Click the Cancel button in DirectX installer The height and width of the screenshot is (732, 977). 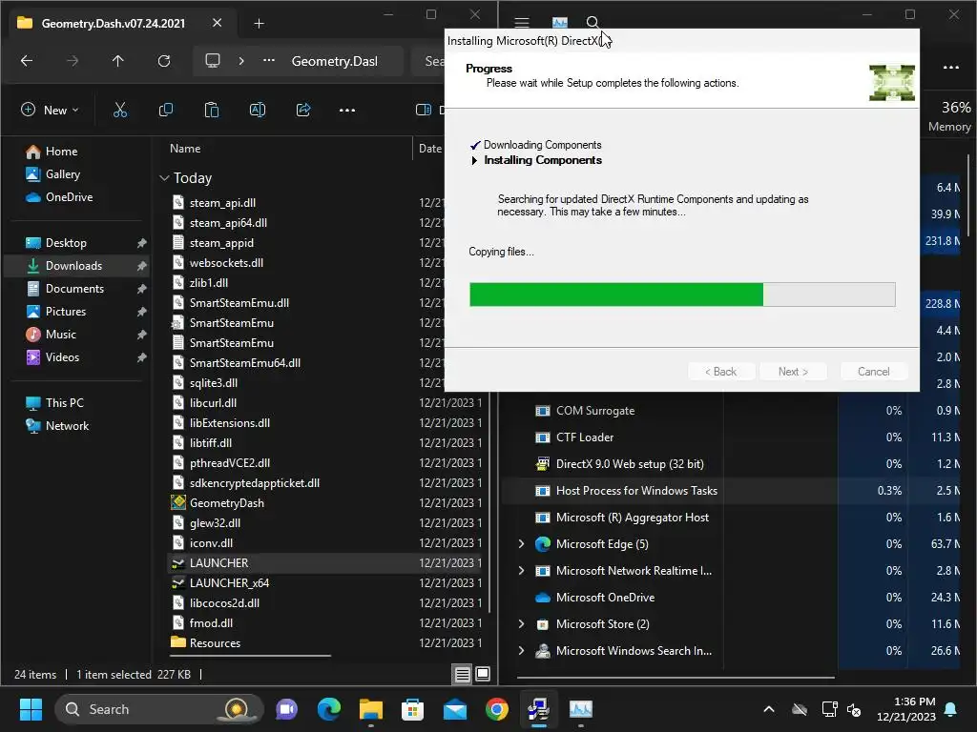pyautogui.click(x=874, y=372)
